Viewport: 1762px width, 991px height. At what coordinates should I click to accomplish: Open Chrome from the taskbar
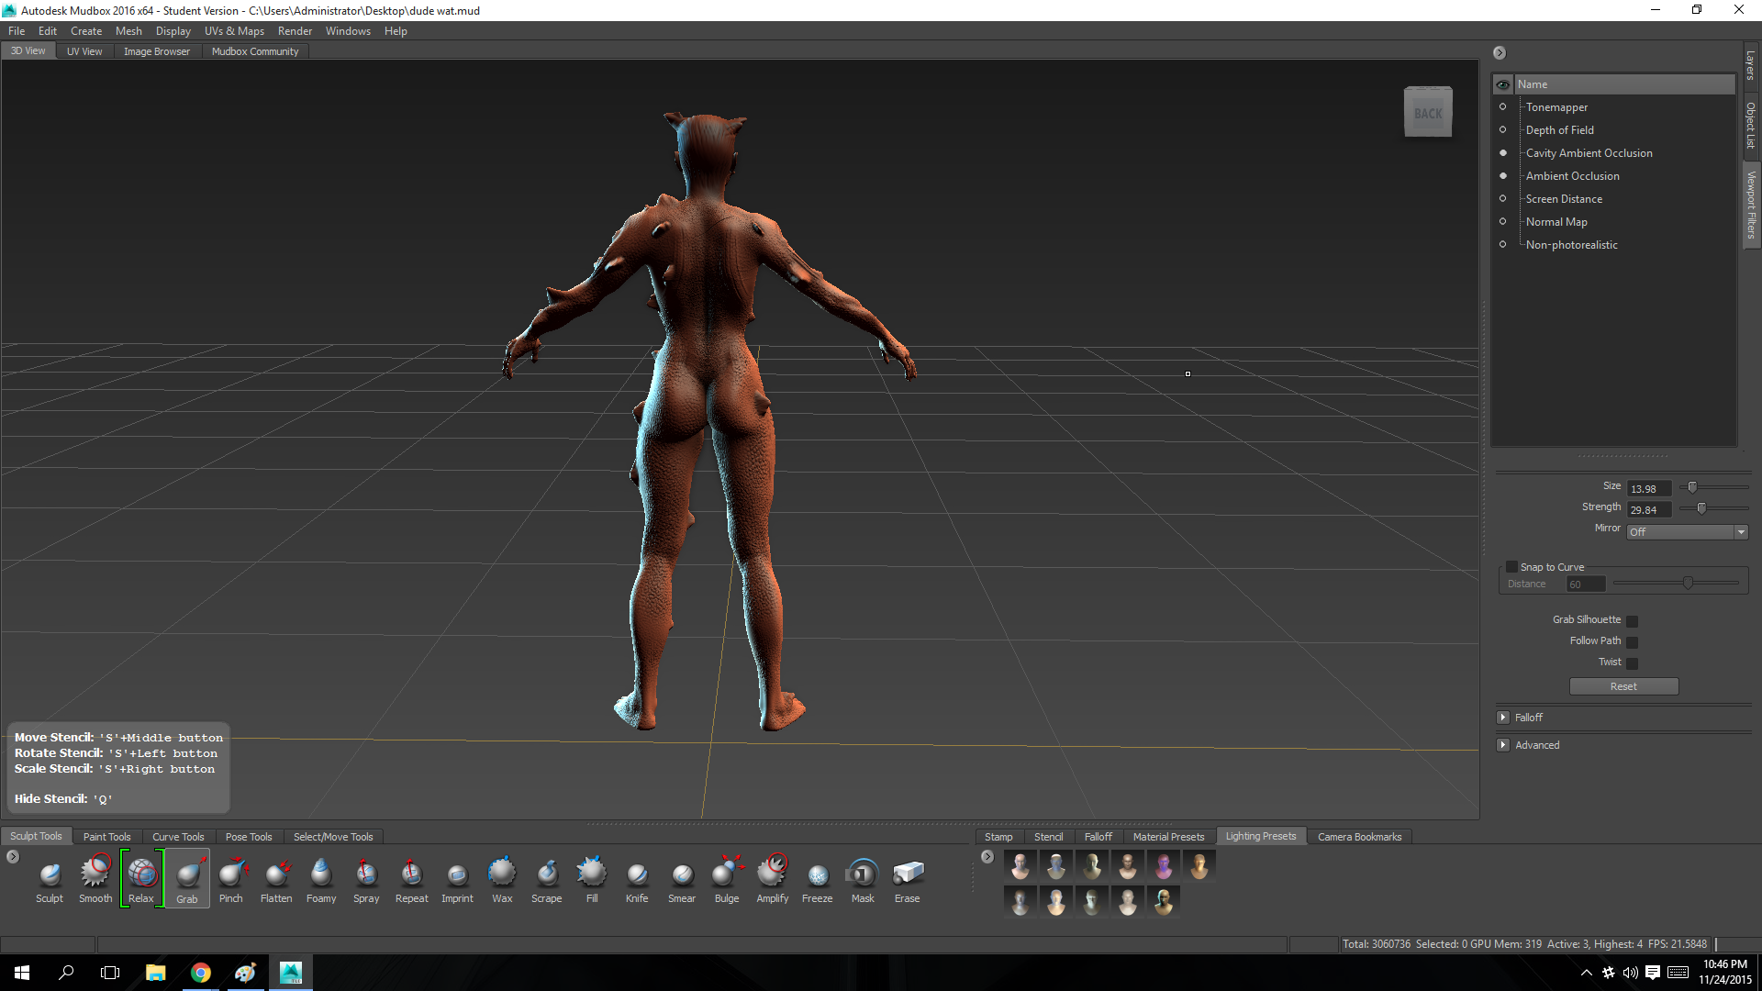(200, 973)
